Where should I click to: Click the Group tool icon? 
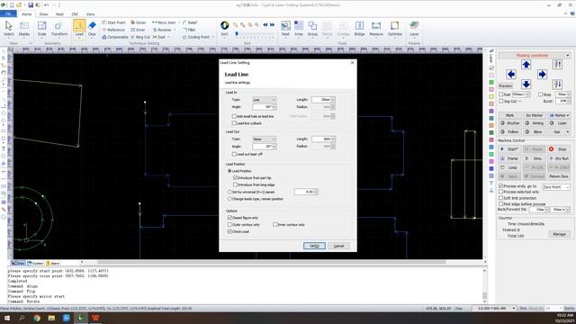(x=312, y=29)
